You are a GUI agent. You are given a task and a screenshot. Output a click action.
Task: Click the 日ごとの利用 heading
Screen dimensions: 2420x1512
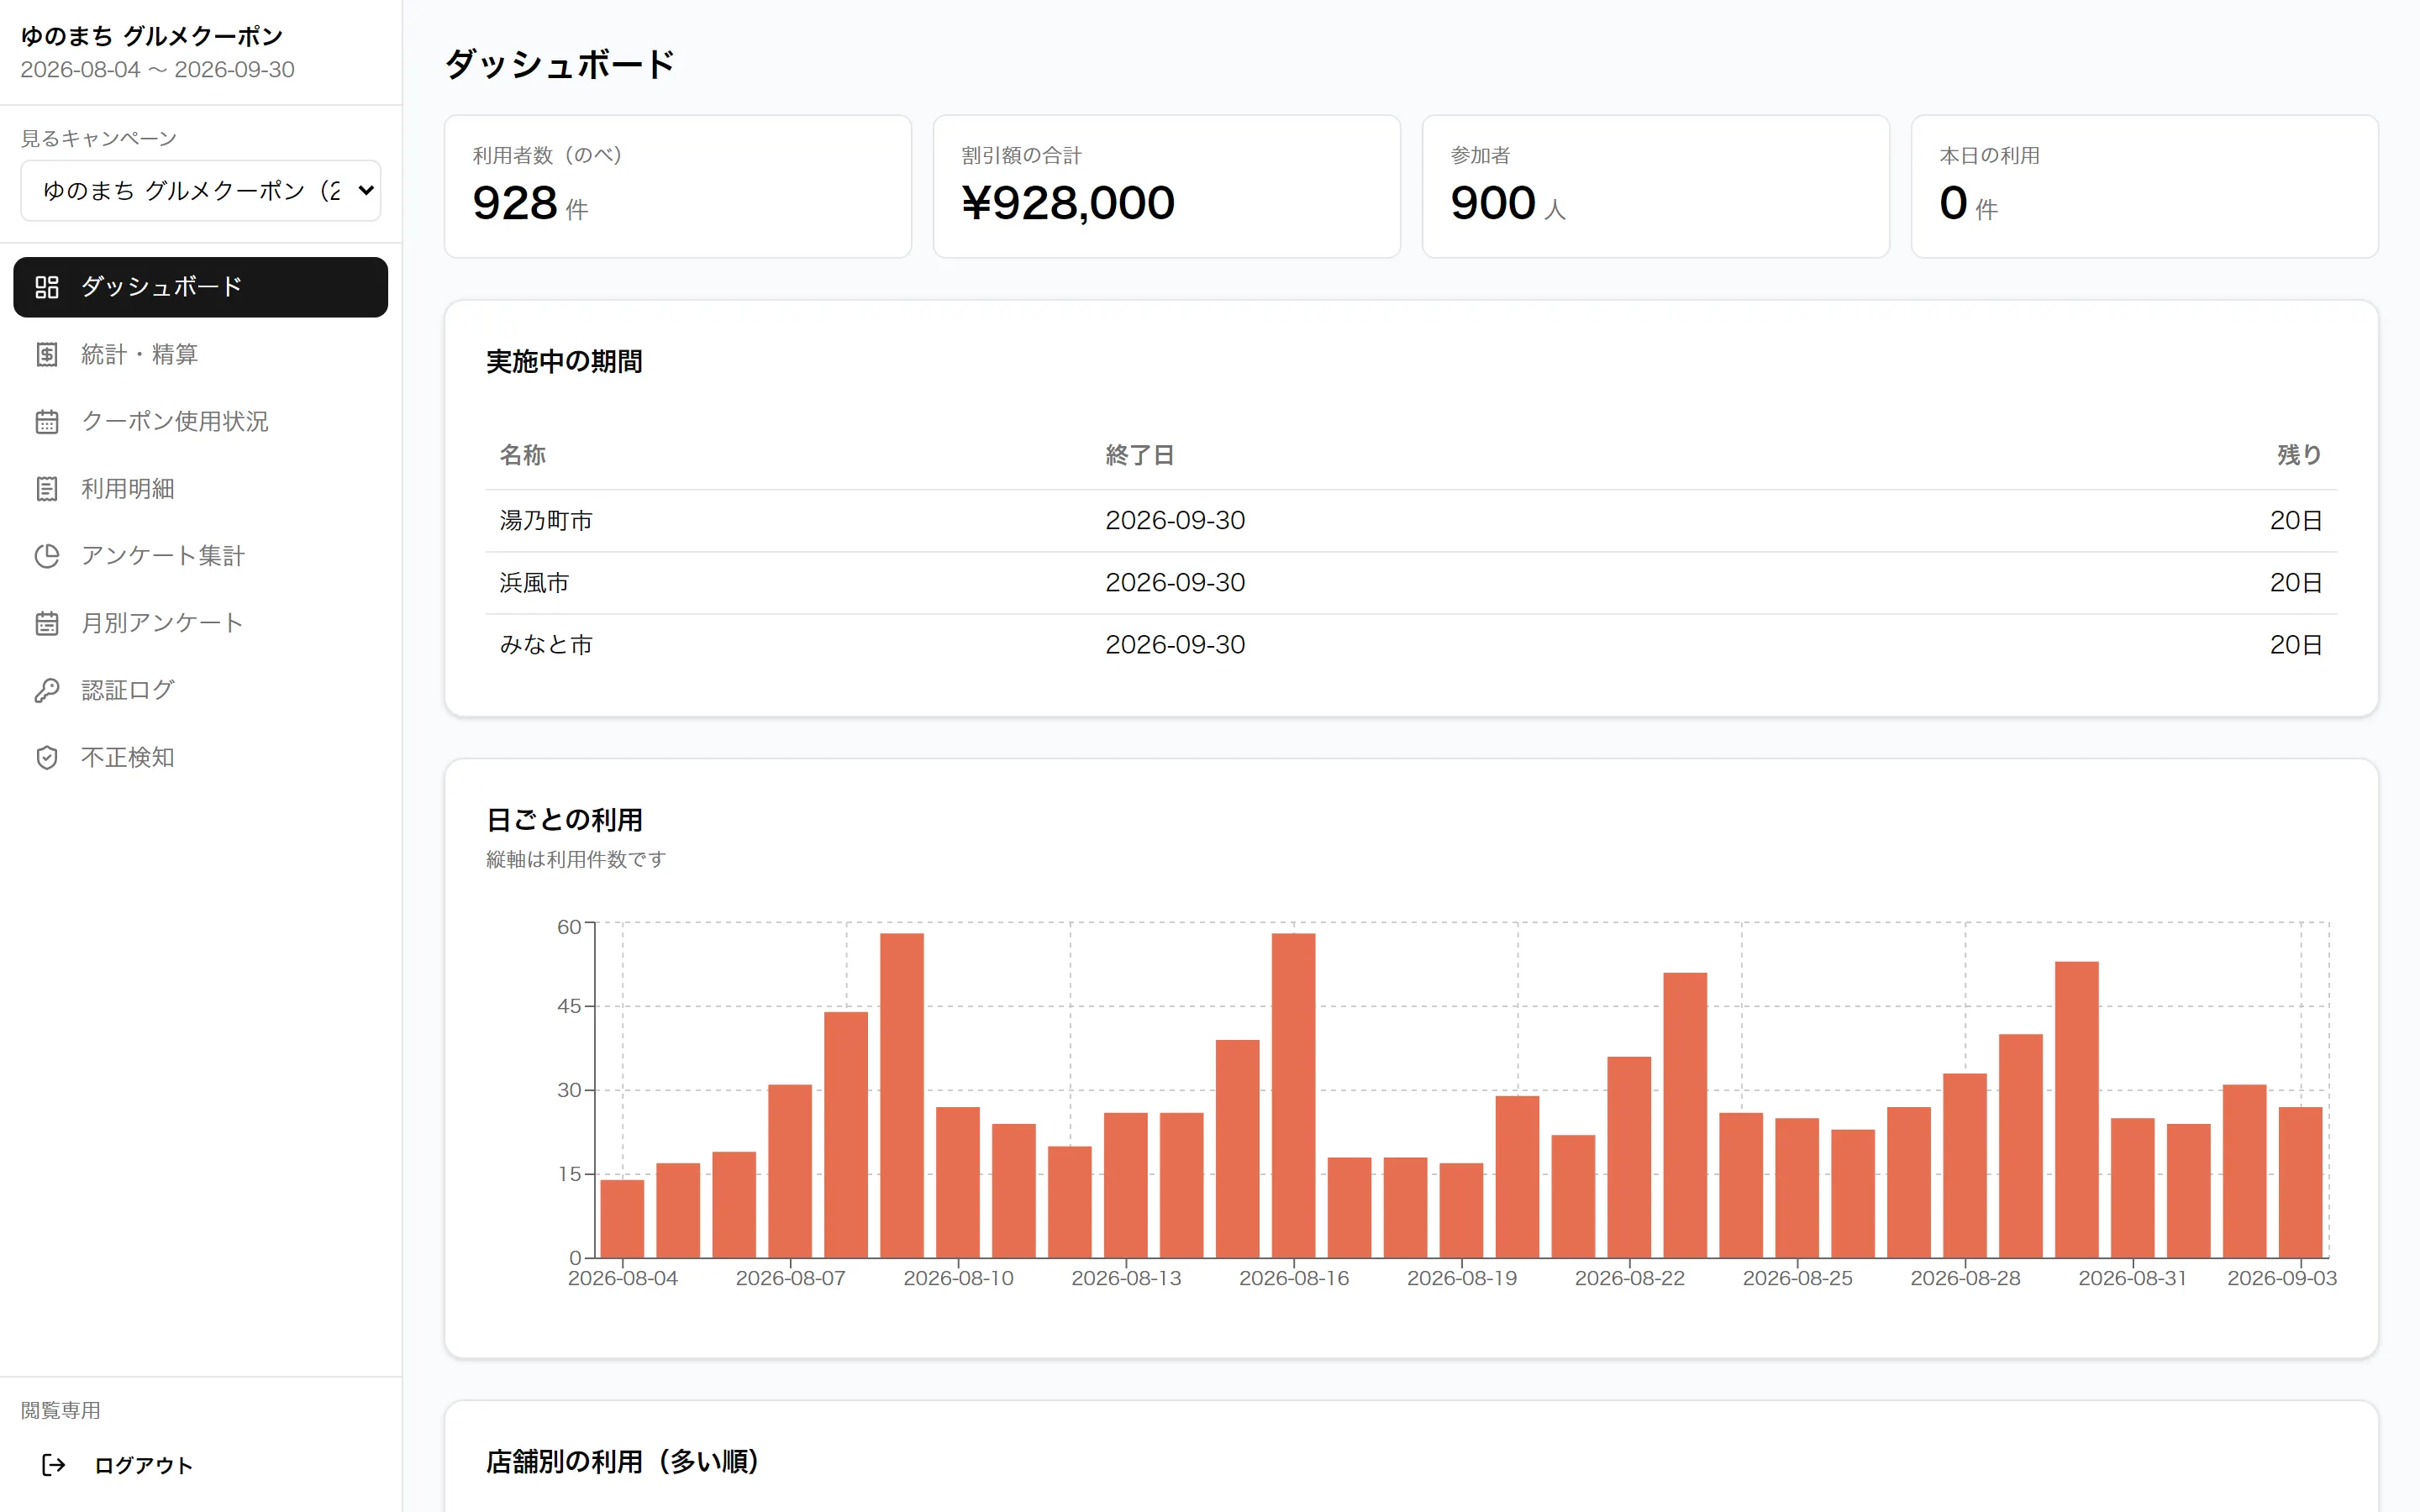click(564, 820)
